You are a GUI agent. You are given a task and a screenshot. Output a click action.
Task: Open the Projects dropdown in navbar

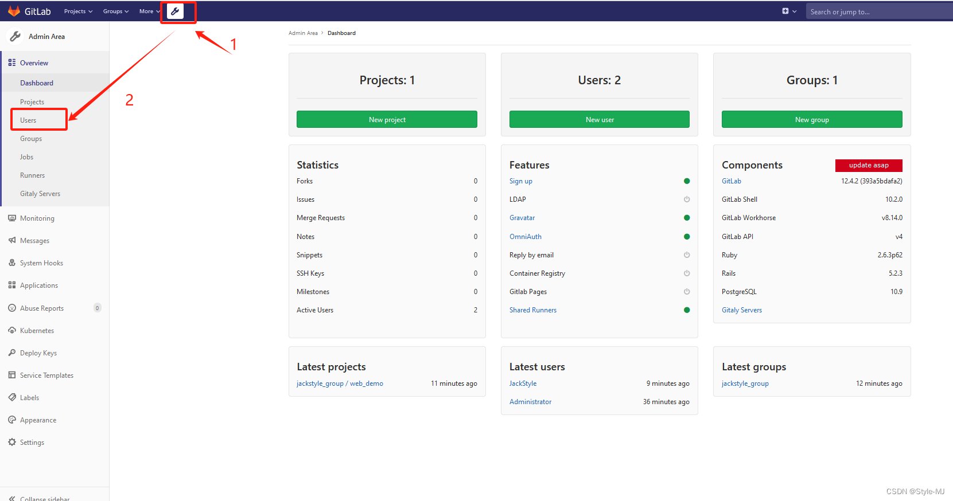pyautogui.click(x=78, y=11)
